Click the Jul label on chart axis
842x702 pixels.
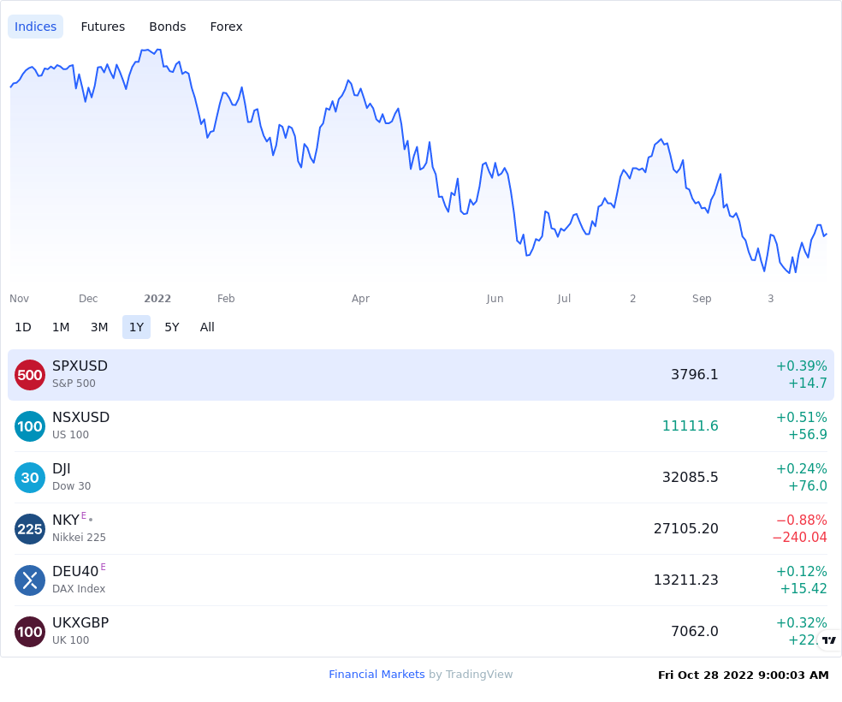564,299
